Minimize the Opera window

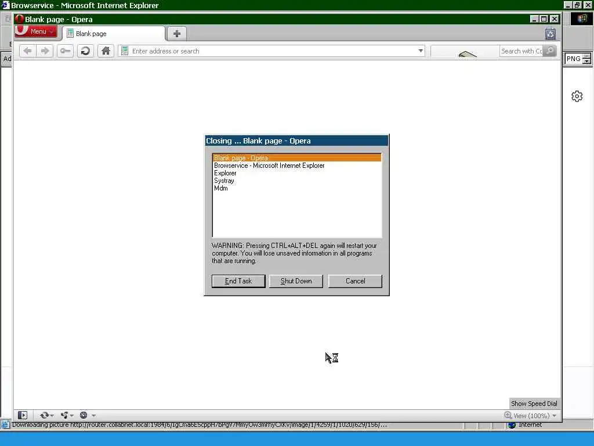534,19
